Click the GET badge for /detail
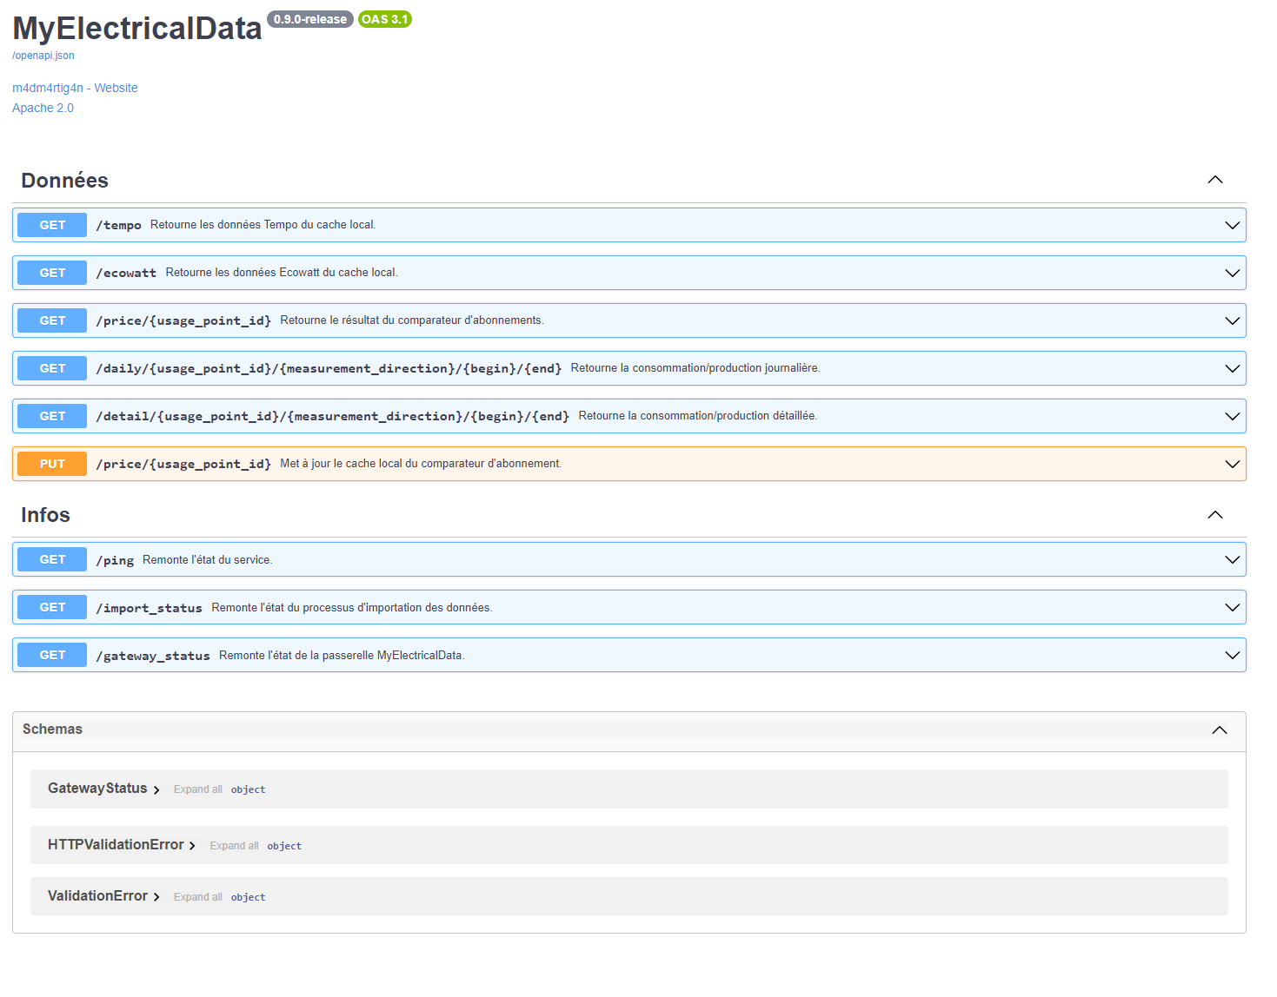 52,416
